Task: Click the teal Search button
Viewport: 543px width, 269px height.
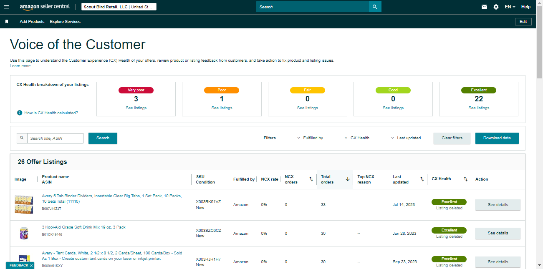Action: click(103, 138)
